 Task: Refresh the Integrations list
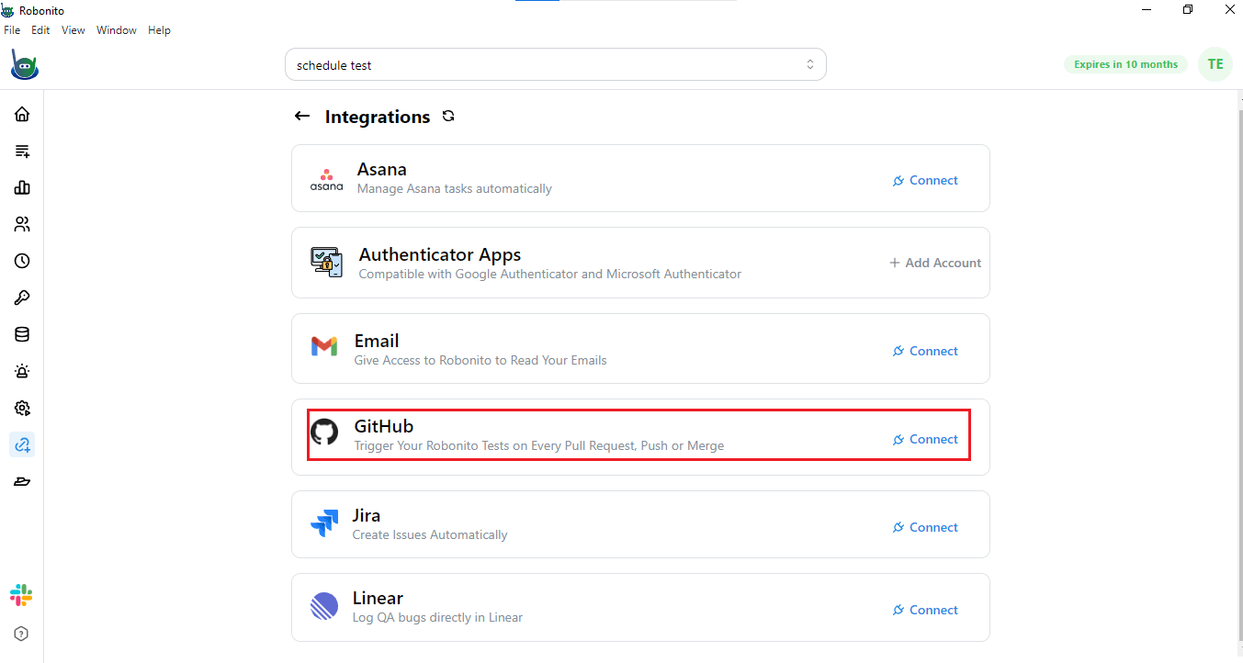click(x=448, y=116)
